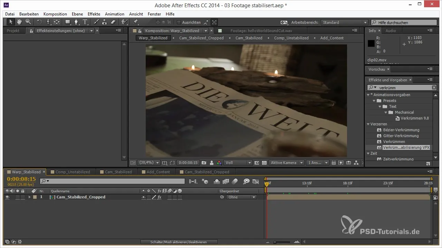
Task: Select the Verkrüm...abilisierung VFX effect
Action: 406,147
